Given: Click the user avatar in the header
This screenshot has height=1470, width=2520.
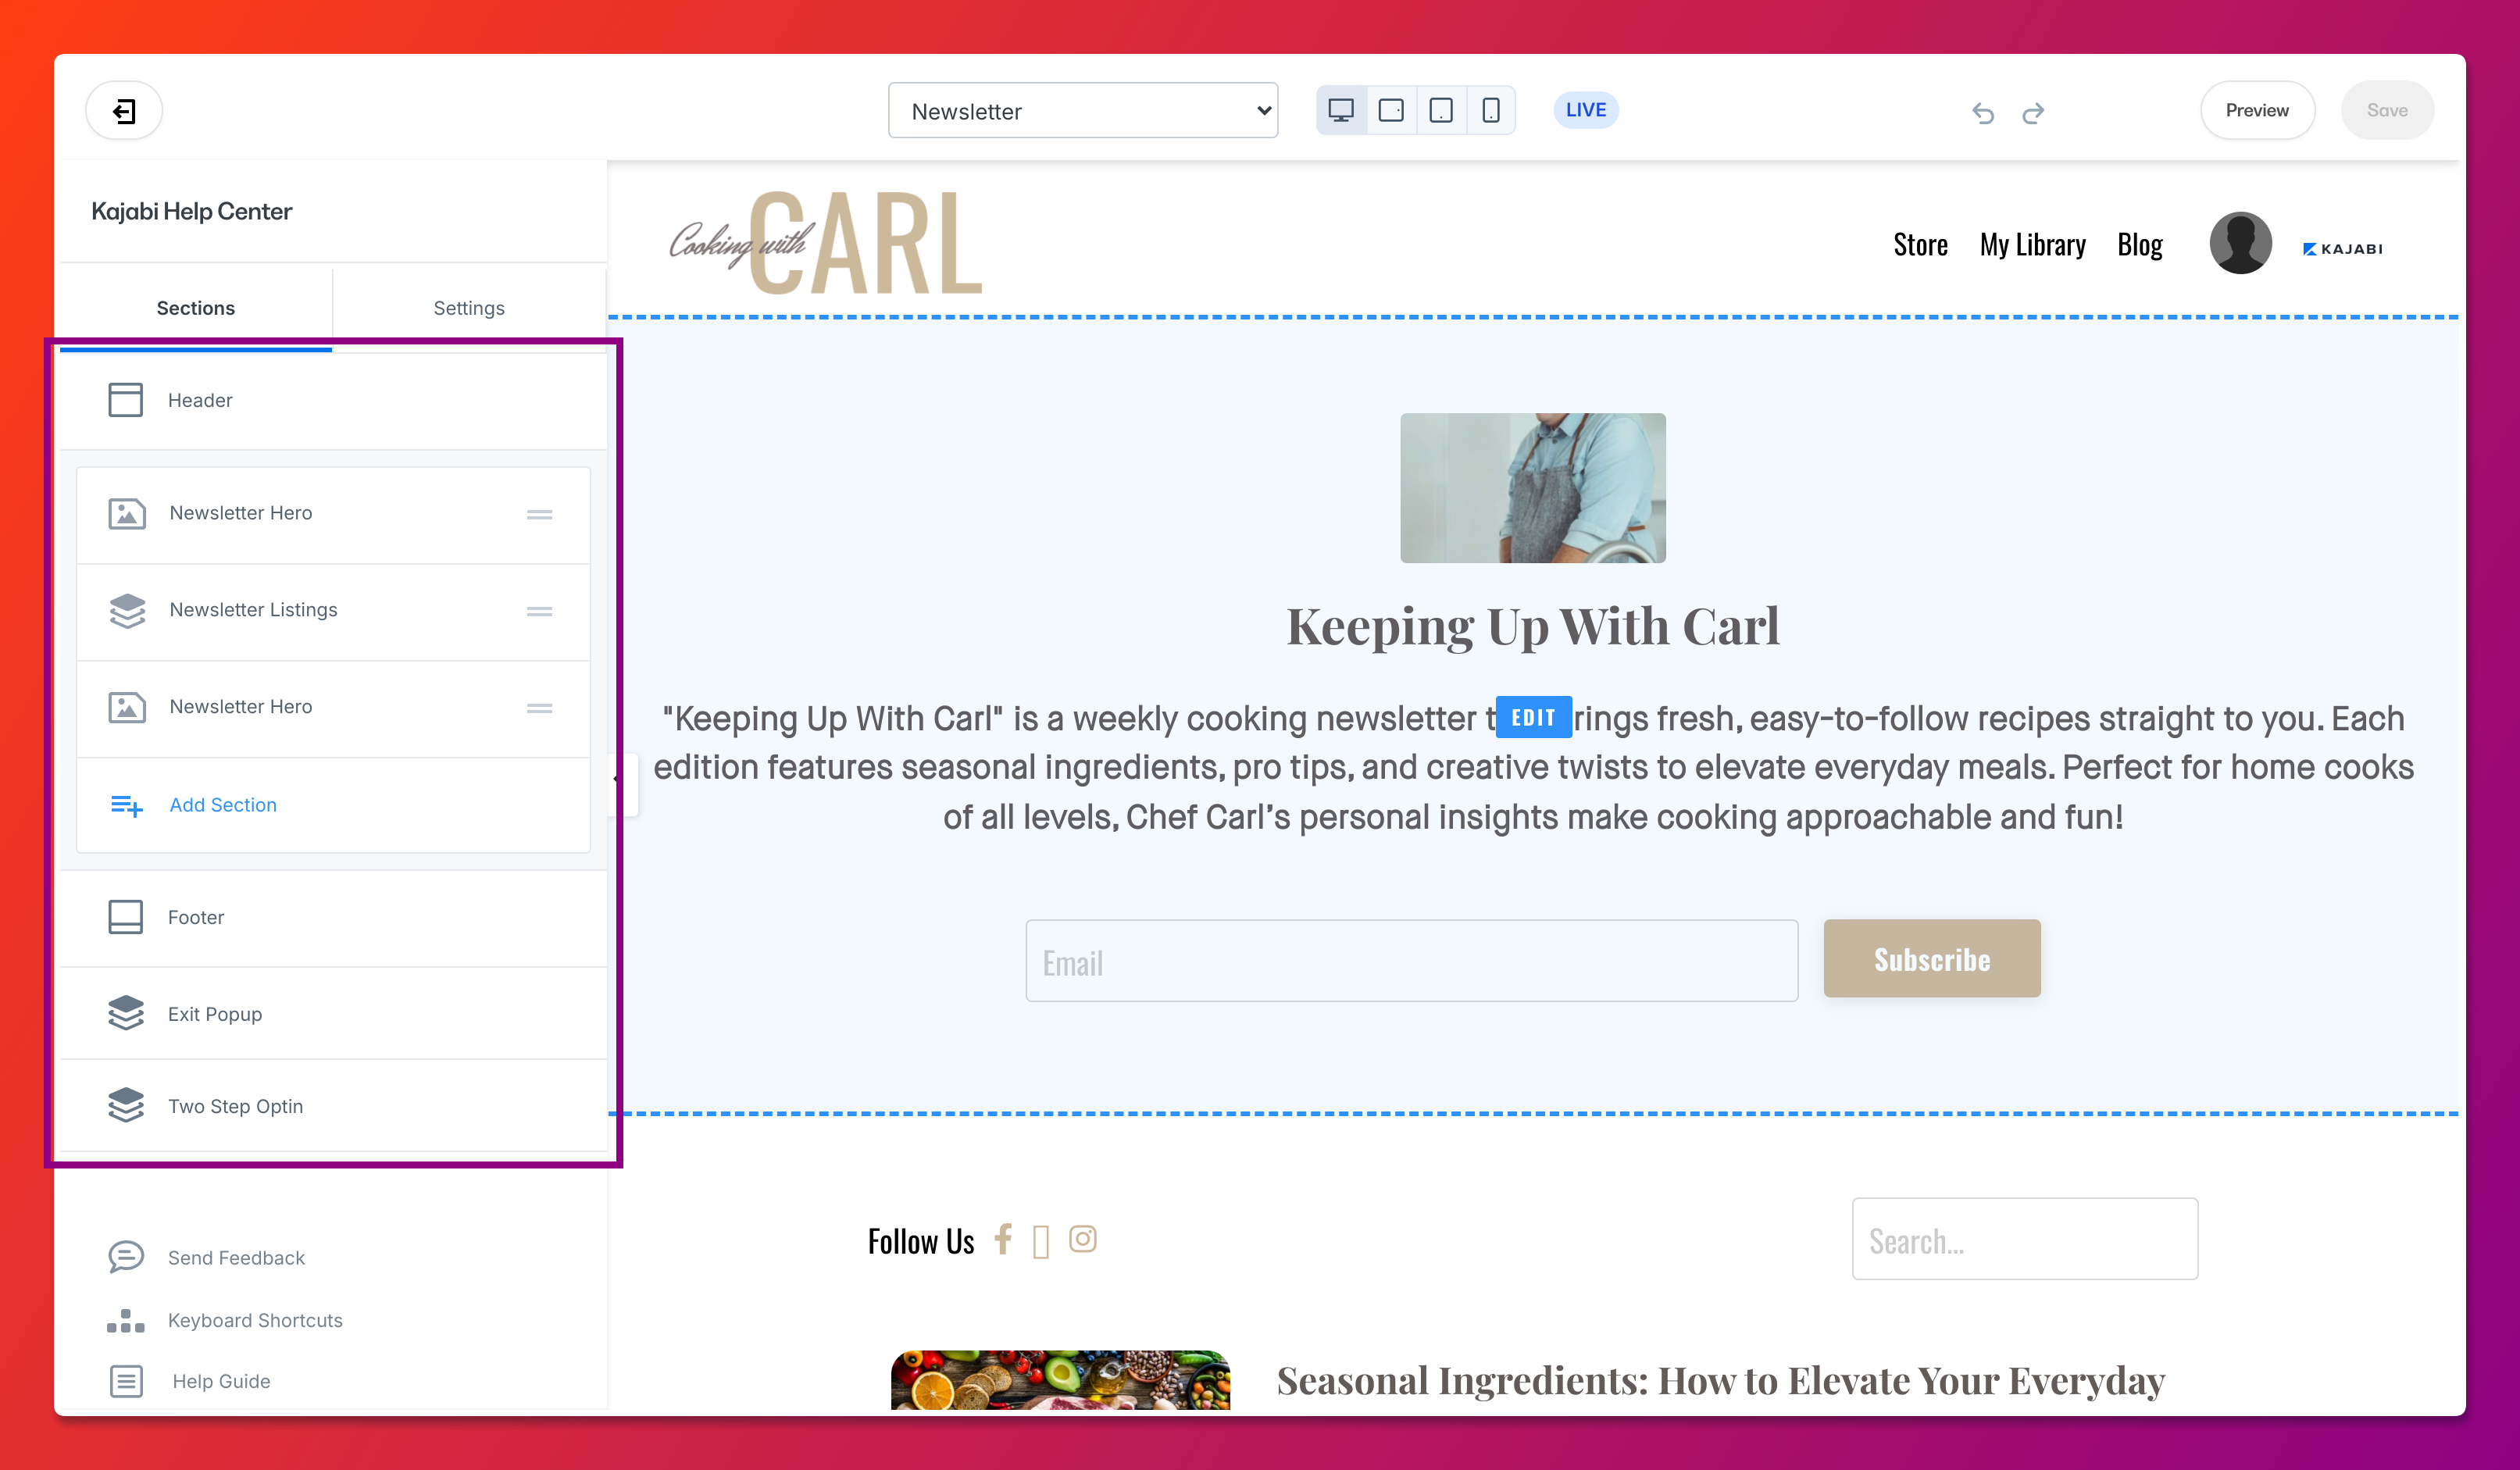Looking at the screenshot, I should [2240, 243].
